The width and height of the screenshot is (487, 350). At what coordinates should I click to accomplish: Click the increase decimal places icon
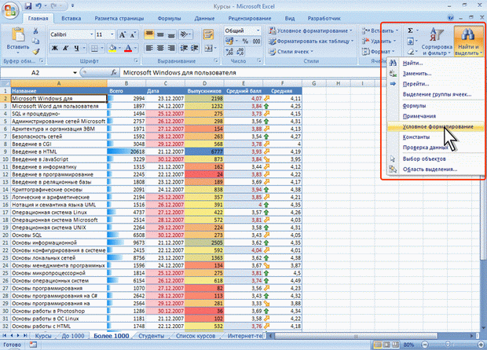(x=229, y=52)
